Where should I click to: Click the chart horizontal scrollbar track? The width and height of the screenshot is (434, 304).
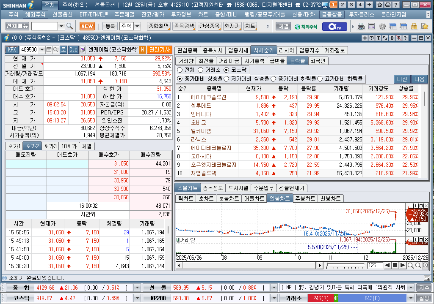pos(249,266)
